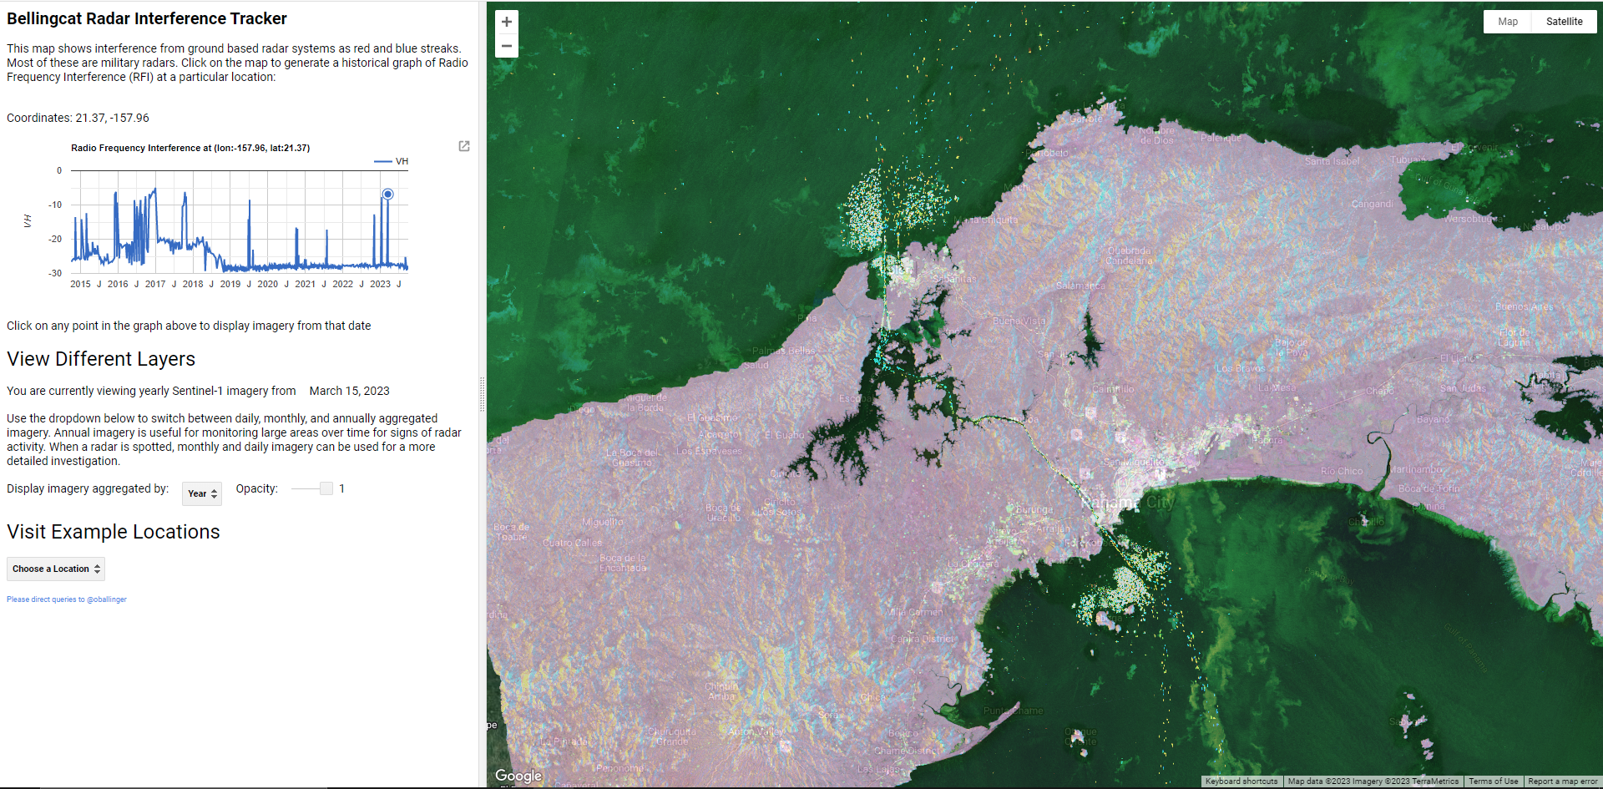Click the Rio Chico label on the map
1603x789 pixels.
tap(1342, 471)
